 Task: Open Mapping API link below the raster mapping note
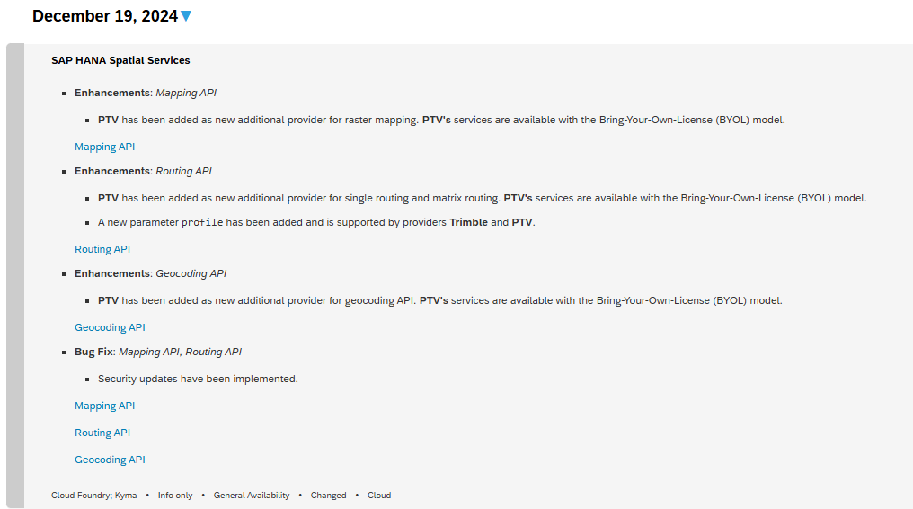pyautogui.click(x=104, y=147)
